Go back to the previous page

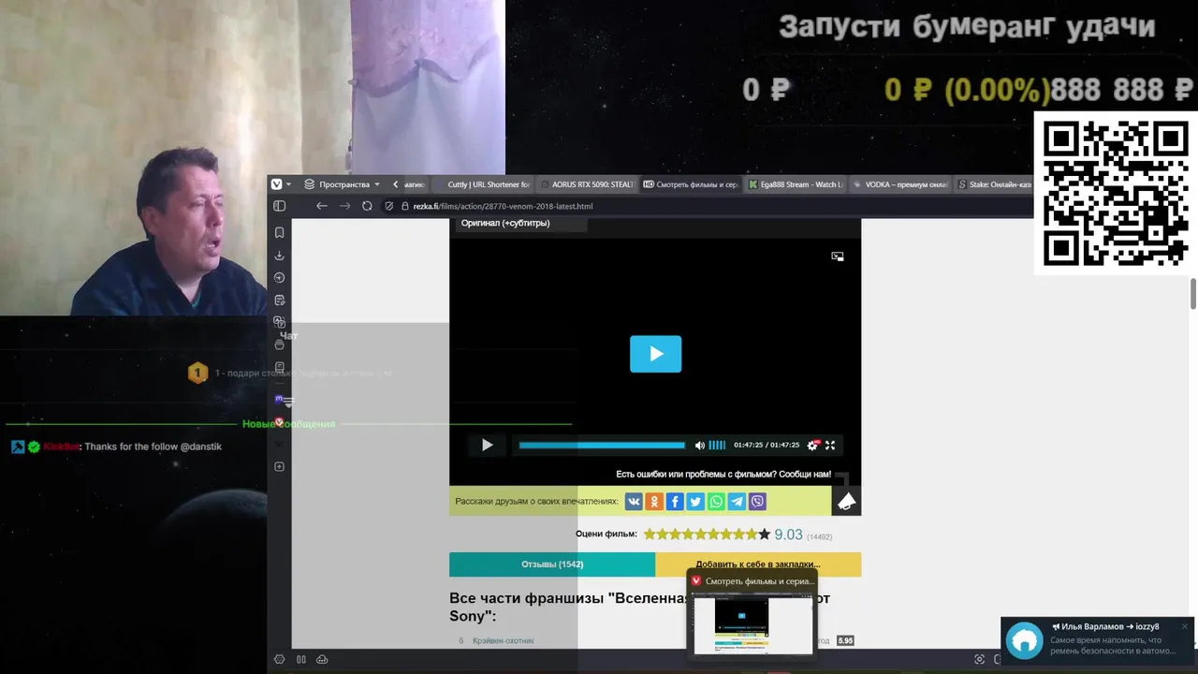pos(322,206)
